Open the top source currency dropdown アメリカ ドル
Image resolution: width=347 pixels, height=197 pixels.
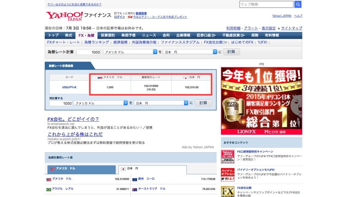(130, 52)
